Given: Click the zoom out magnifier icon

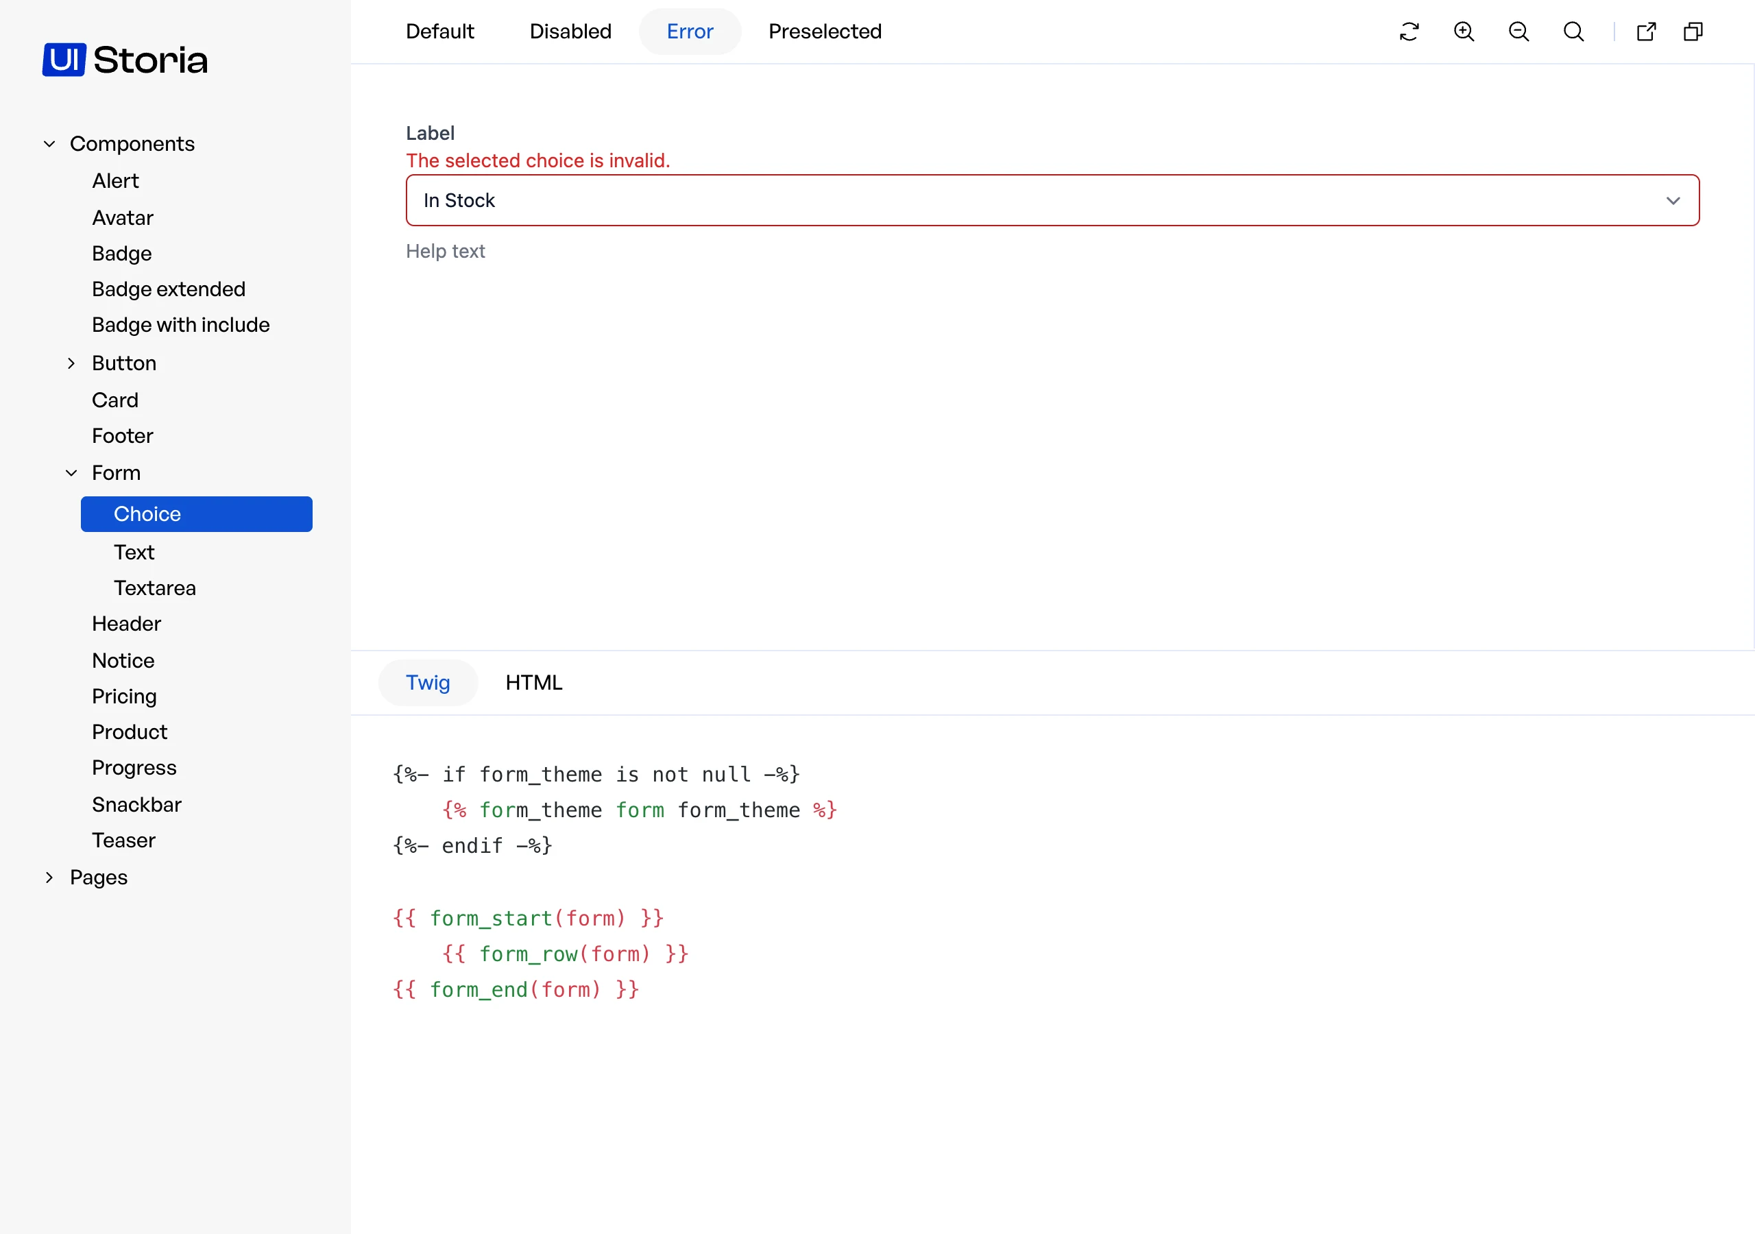Looking at the screenshot, I should pyautogui.click(x=1518, y=32).
